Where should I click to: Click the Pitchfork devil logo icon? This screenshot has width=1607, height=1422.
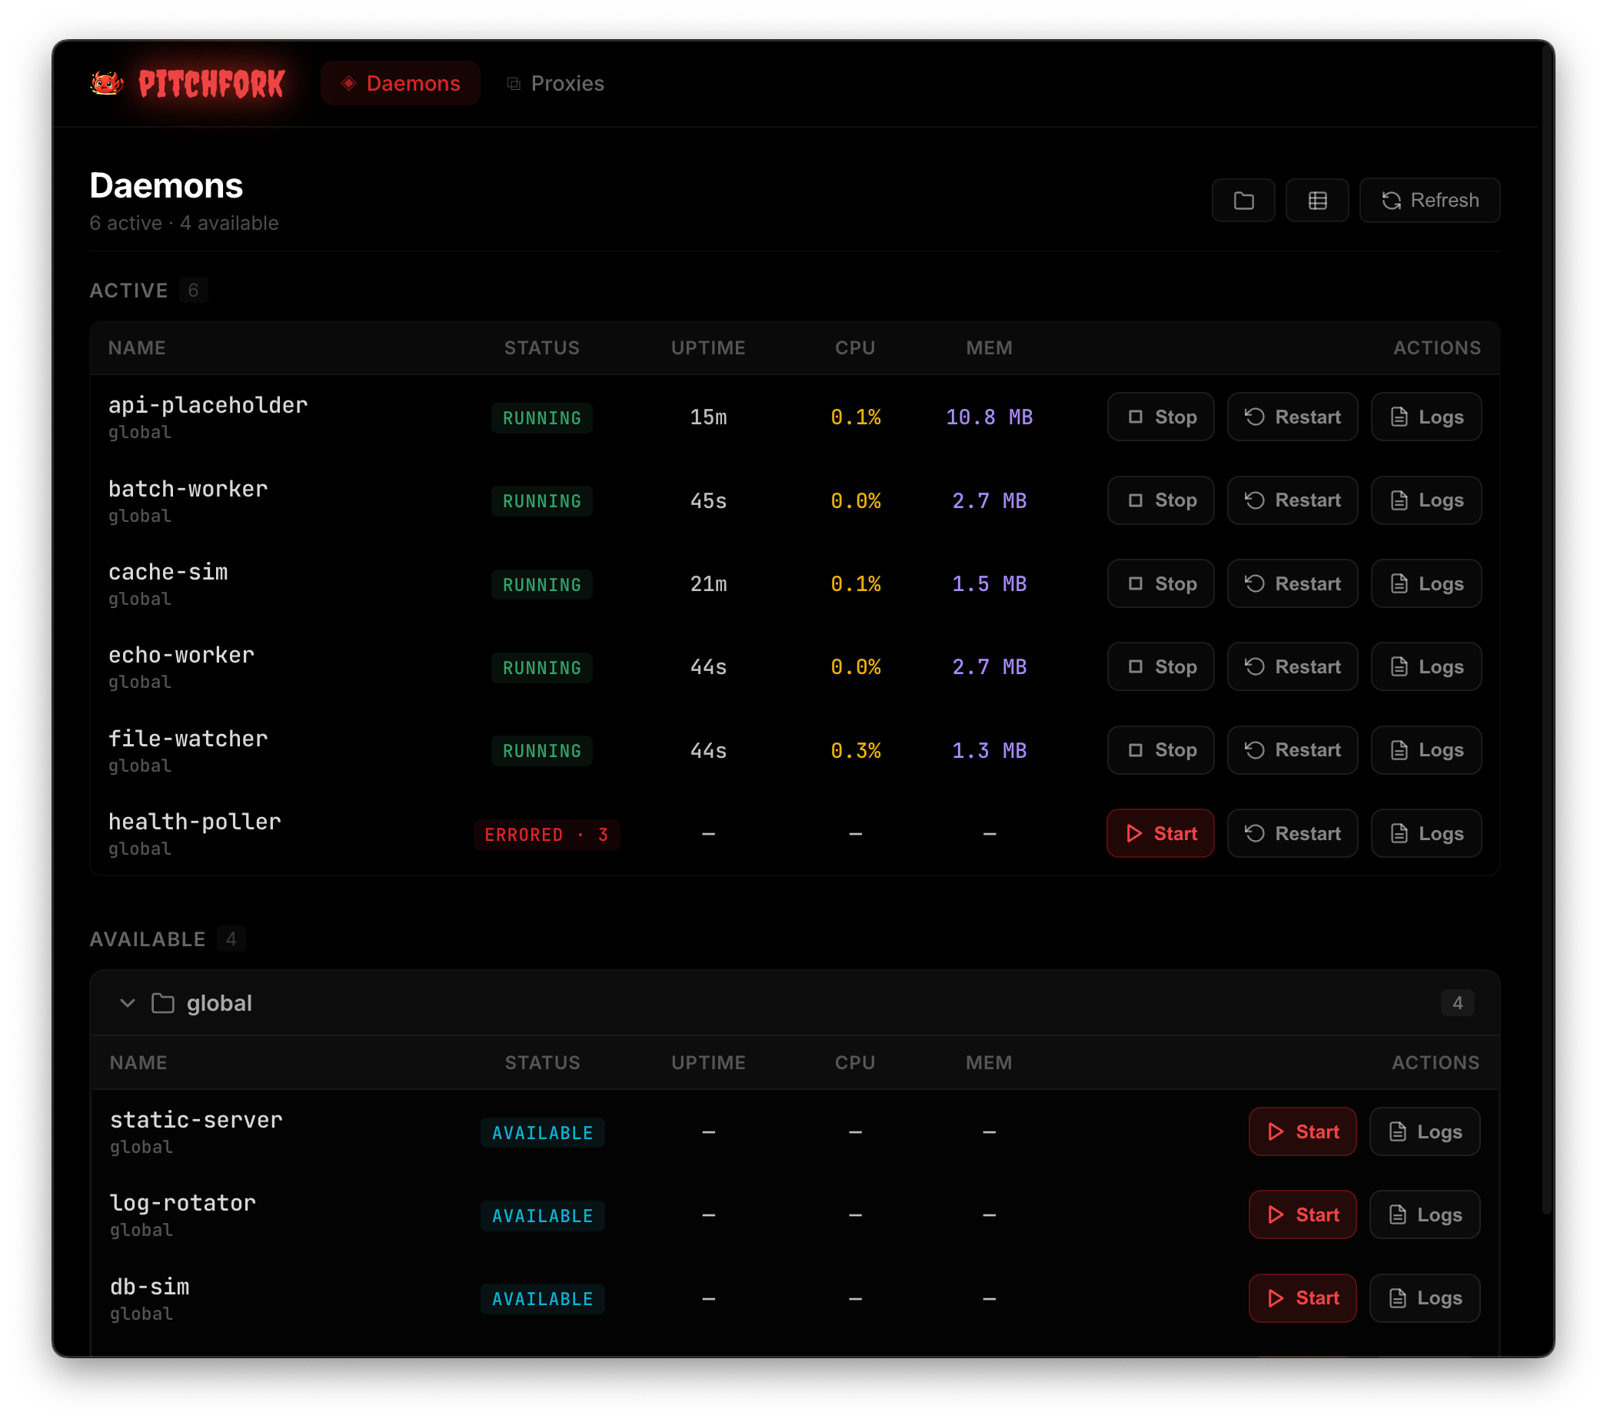pos(107,82)
